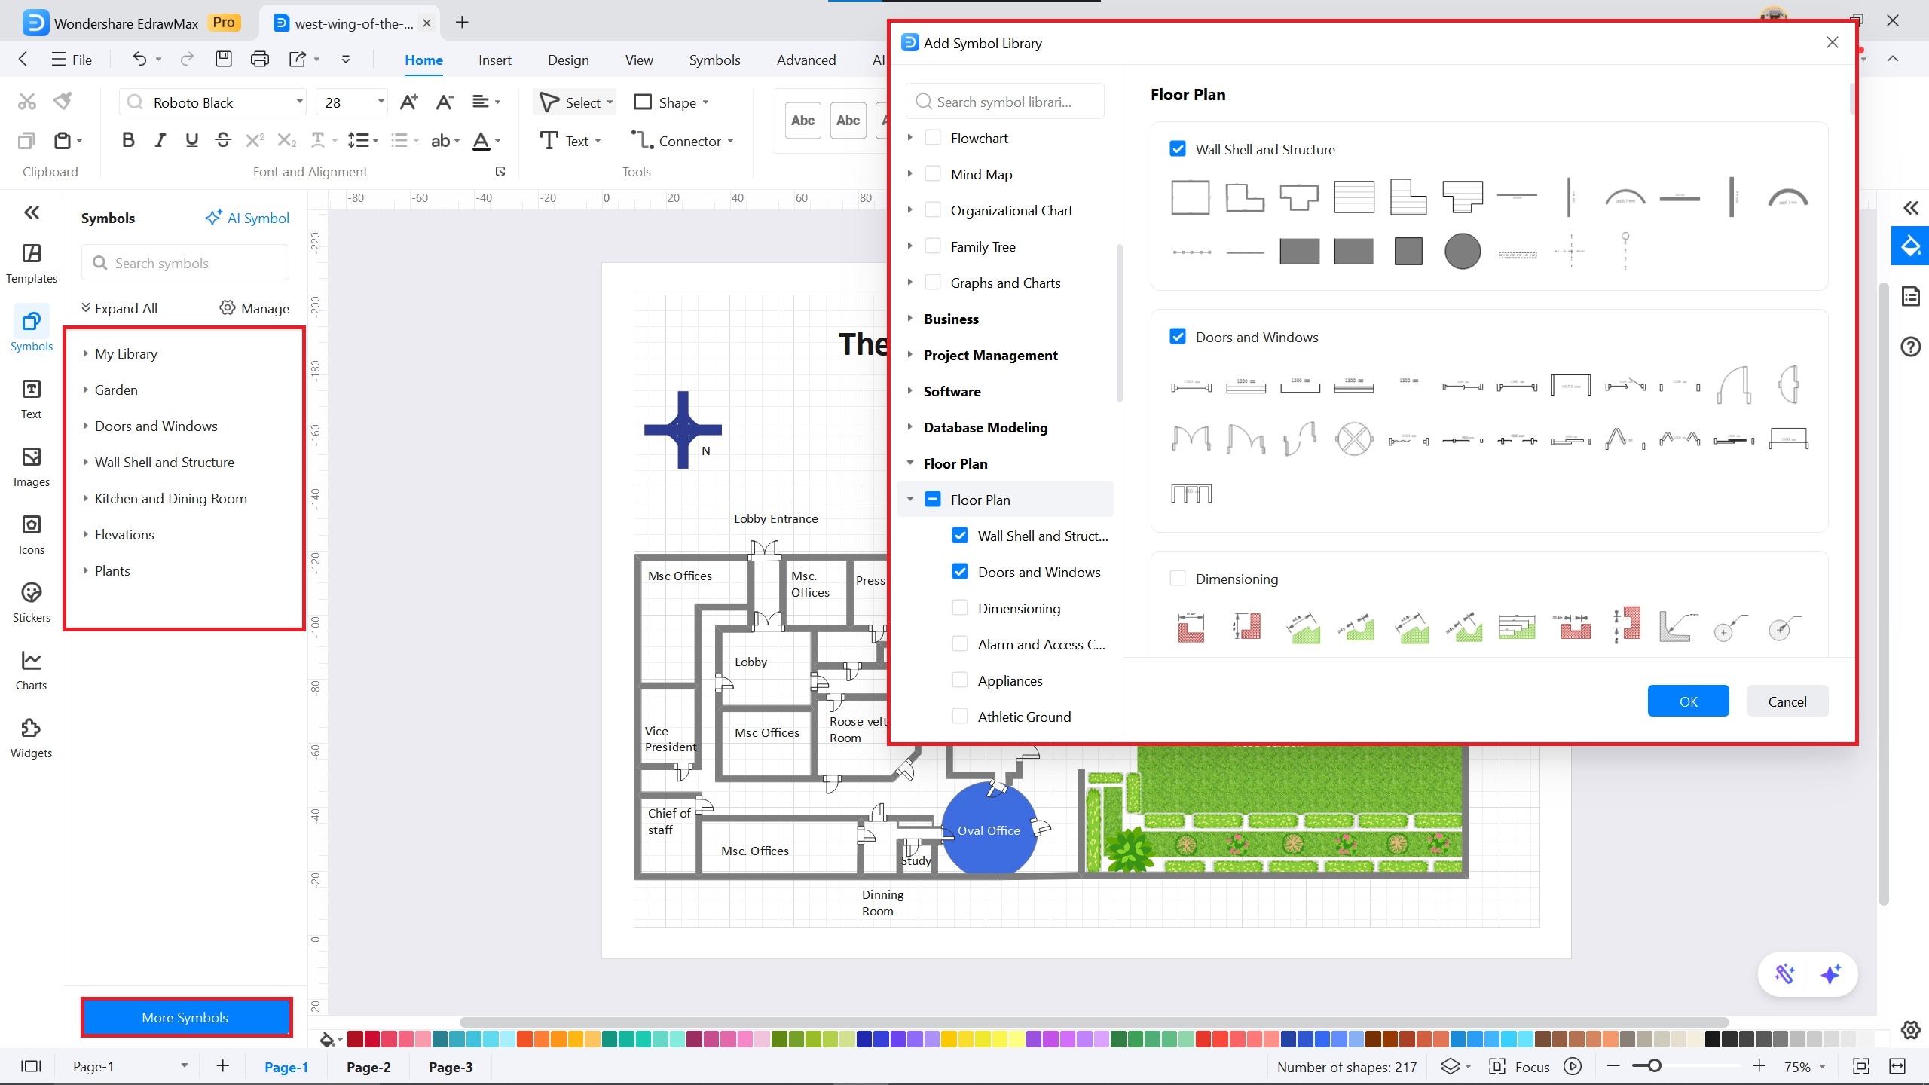Check the Appliances library checkbox
1929x1085 pixels.
(960, 680)
